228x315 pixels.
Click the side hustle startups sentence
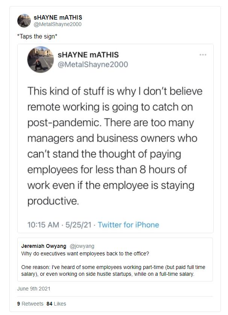pyautogui.click(x=113, y=270)
